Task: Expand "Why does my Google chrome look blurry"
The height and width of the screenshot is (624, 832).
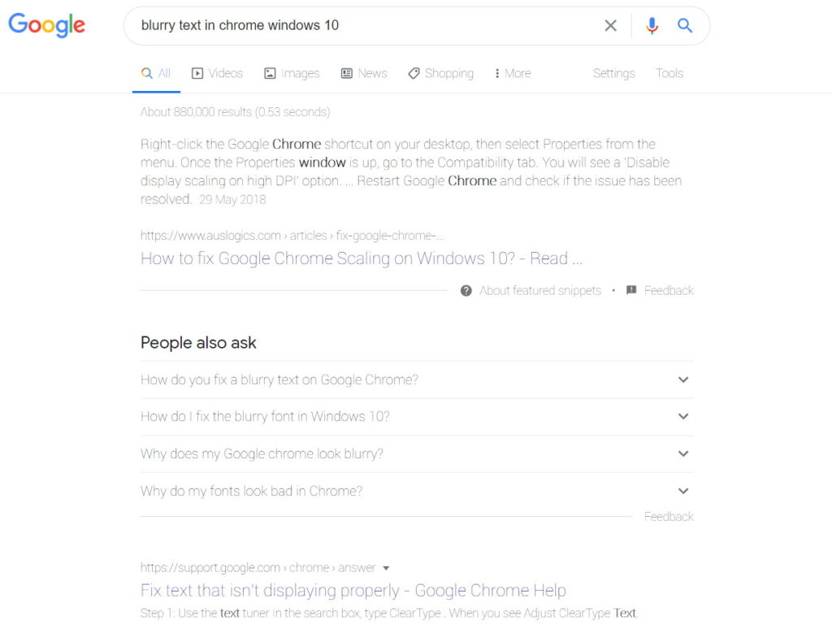Action: point(683,453)
